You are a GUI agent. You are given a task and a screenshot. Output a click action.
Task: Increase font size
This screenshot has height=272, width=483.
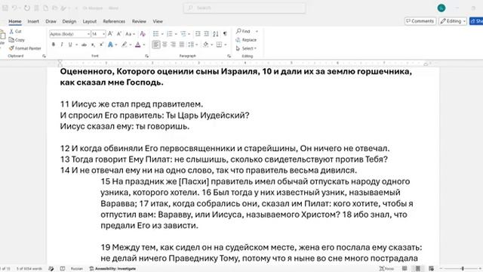[x=110, y=33]
